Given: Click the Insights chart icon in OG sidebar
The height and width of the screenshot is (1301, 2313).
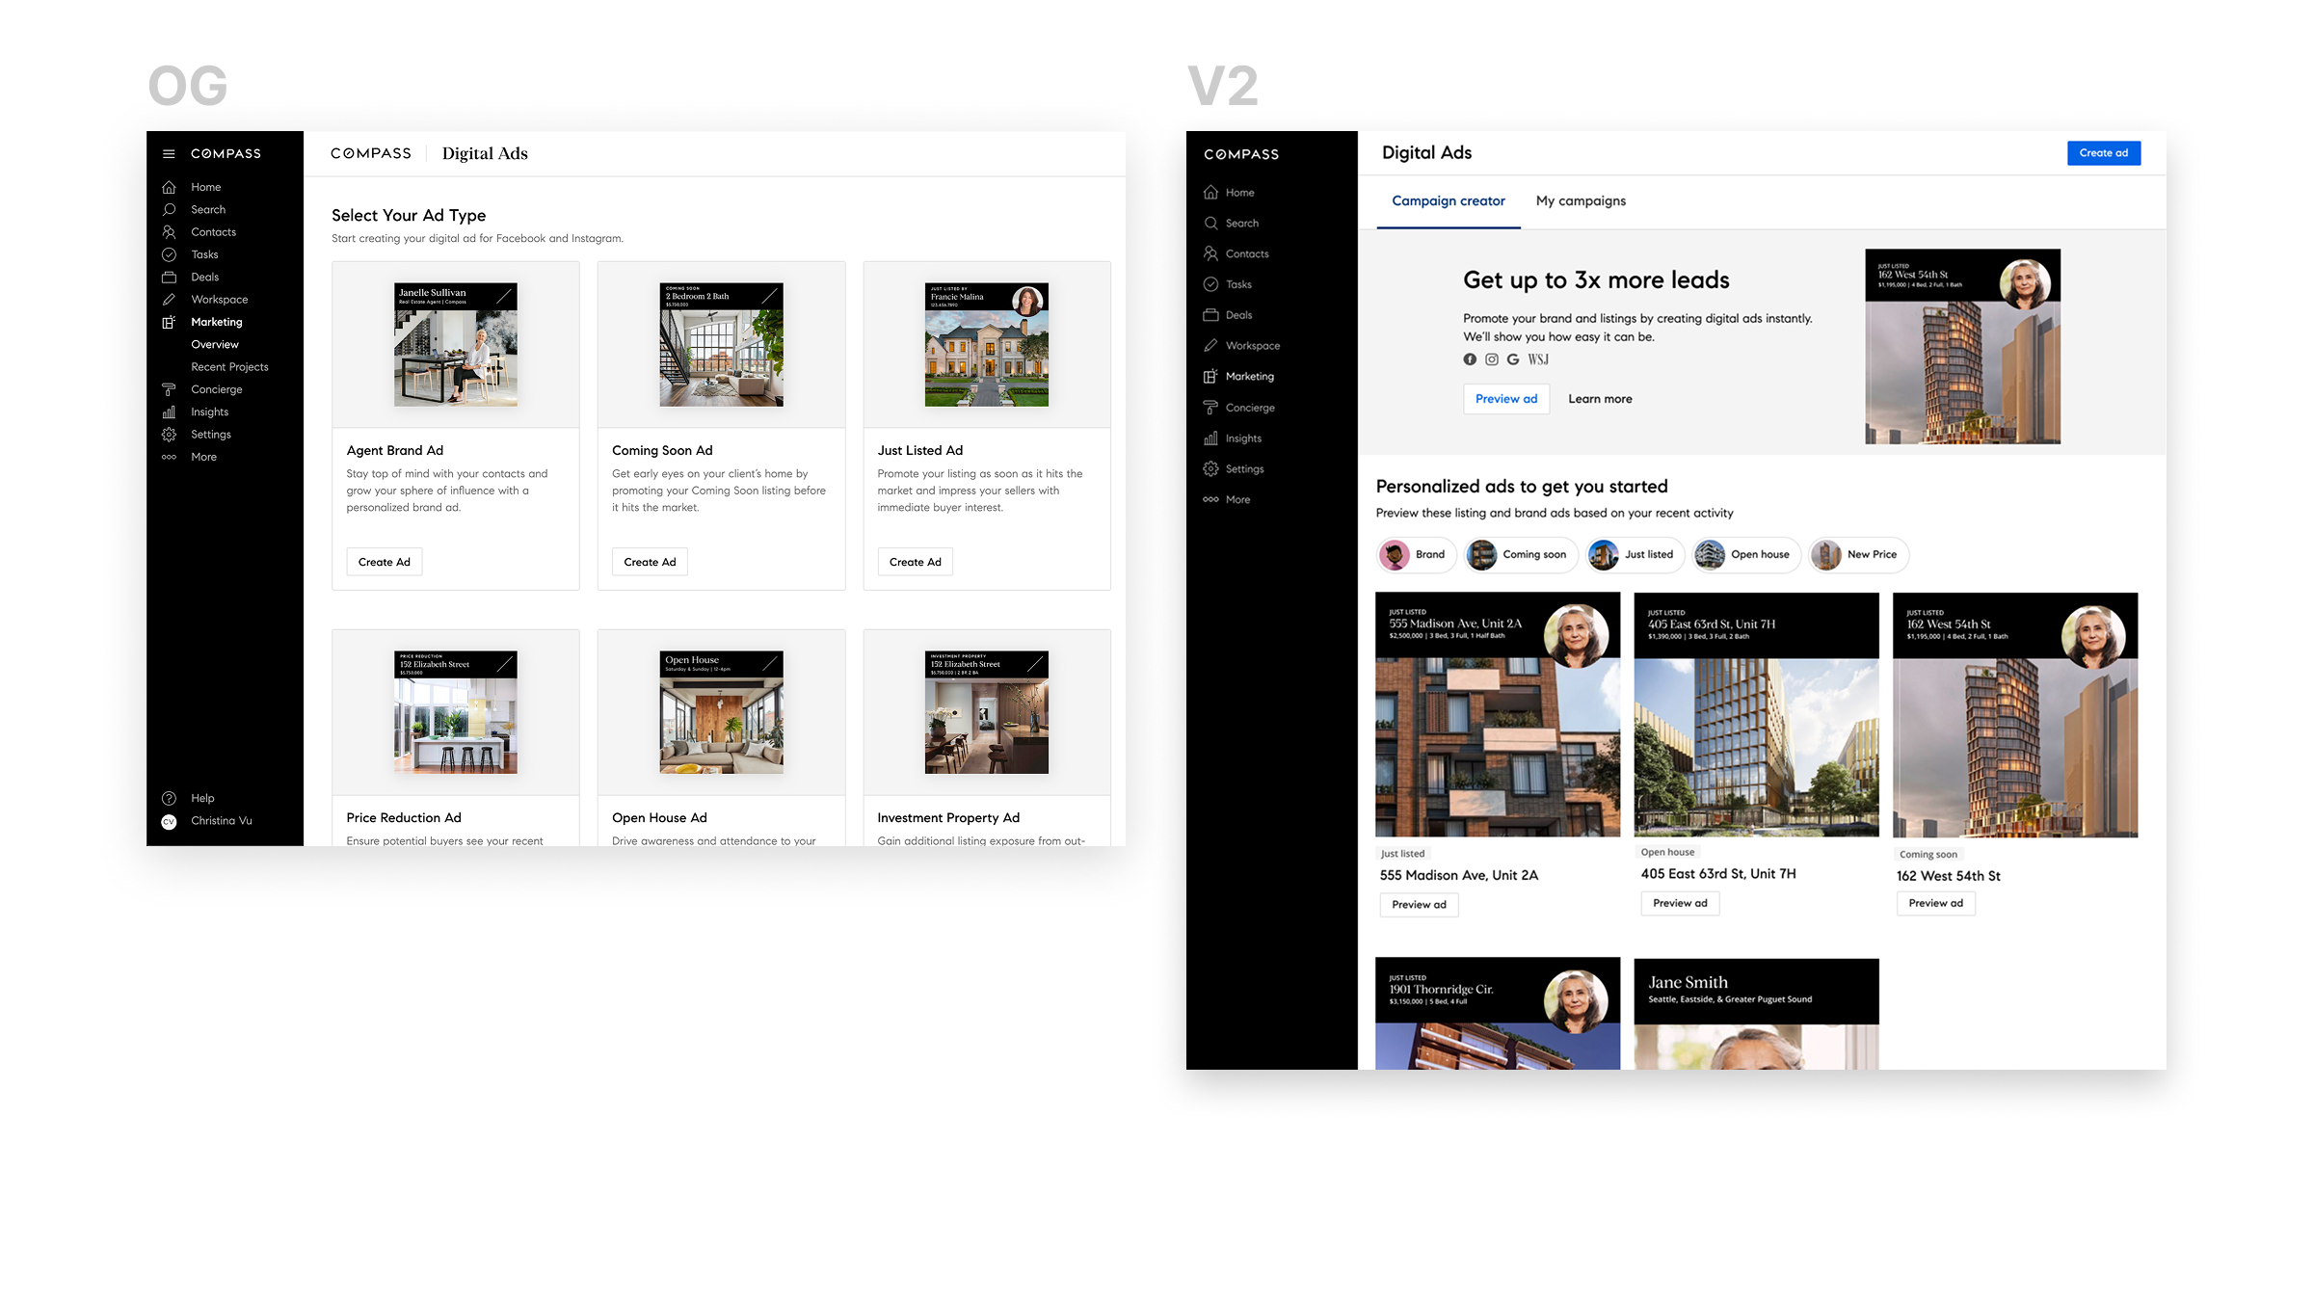Looking at the screenshot, I should pos(169,412).
